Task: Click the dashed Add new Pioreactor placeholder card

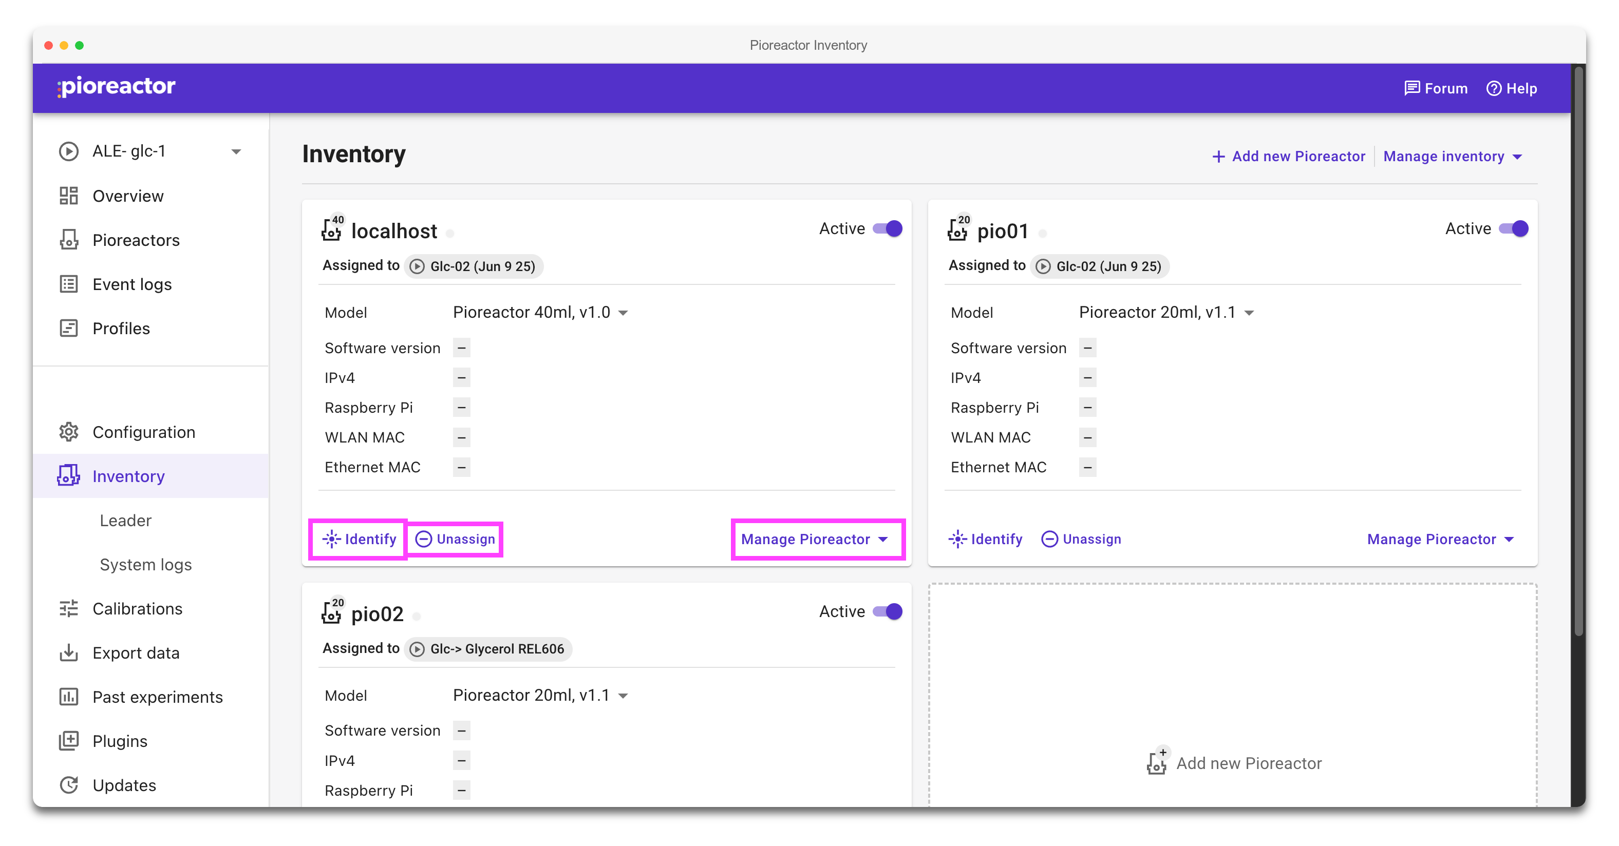Action: tap(1233, 762)
